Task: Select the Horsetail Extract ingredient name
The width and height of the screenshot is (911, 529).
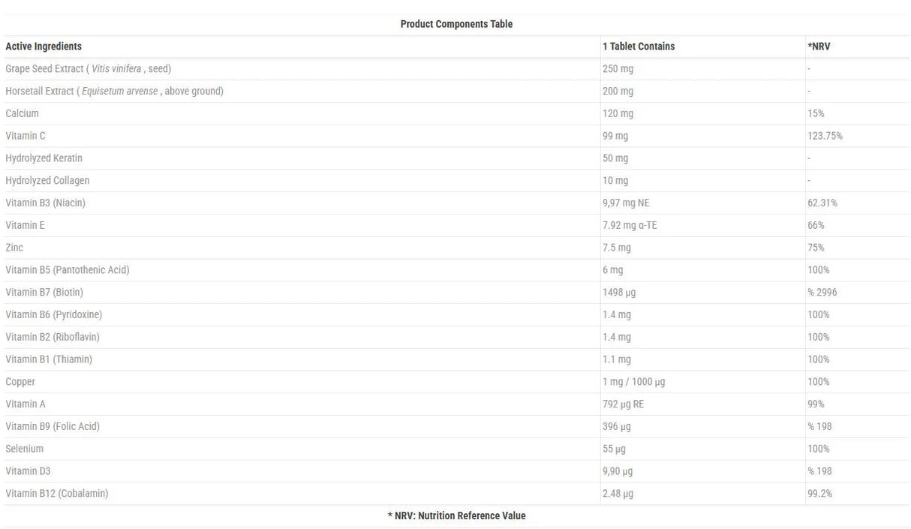Action: (114, 92)
